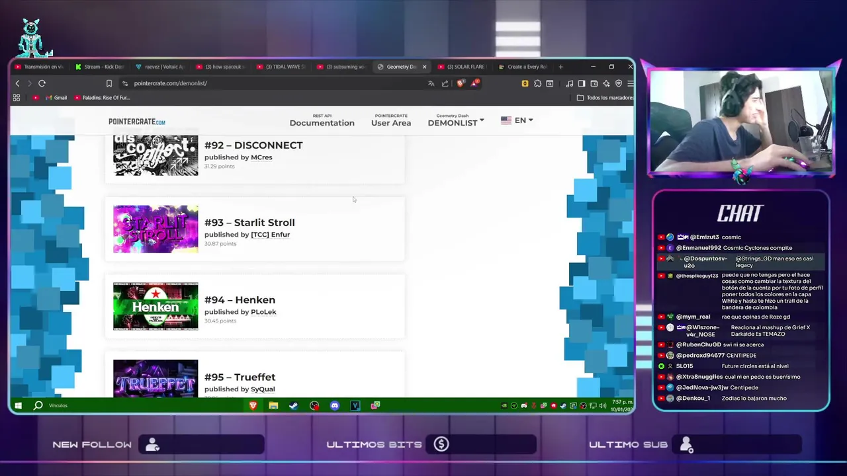Screen dimensions: 847x476
Task: Click the DISCONNECT level thumbnail
Action: (156, 155)
